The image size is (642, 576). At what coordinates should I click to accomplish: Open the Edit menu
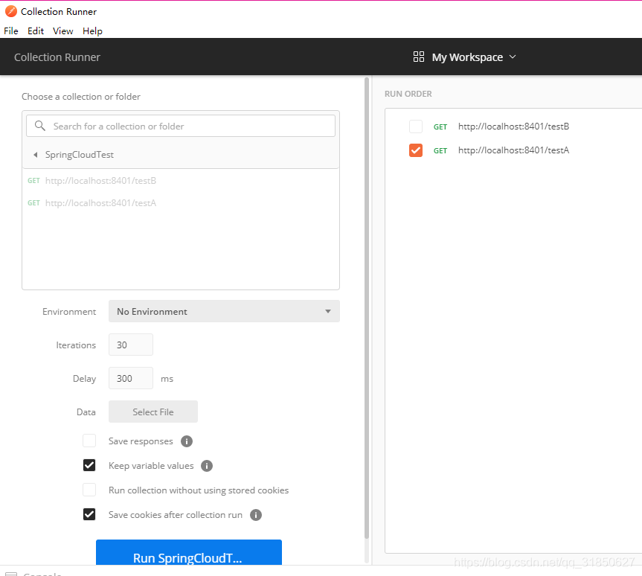[x=36, y=31]
